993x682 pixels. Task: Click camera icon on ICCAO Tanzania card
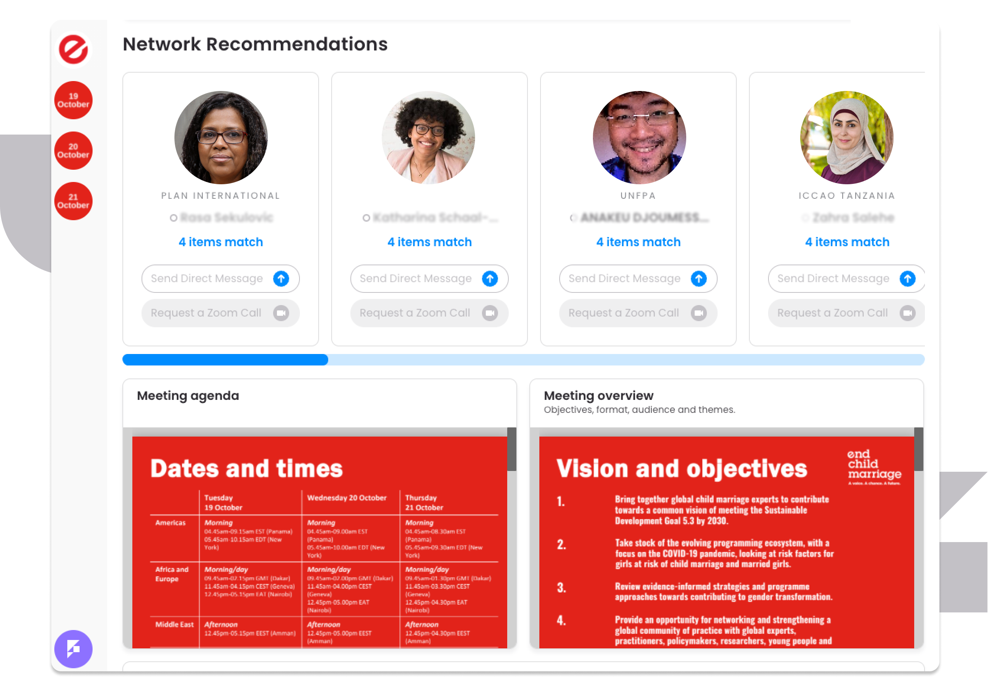click(907, 313)
